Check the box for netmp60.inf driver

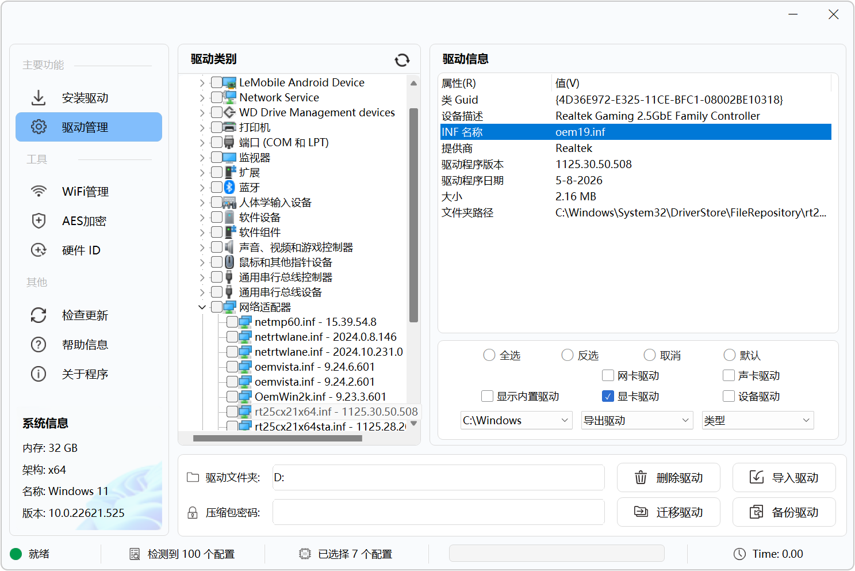(232, 322)
